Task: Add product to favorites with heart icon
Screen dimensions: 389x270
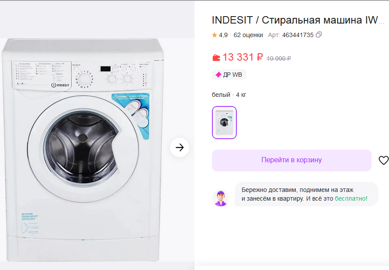Action: click(383, 161)
